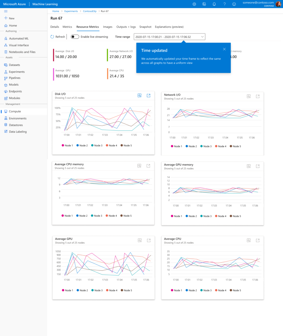Dismiss the Time updated notification
283x336 pixels.
[224, 49]
